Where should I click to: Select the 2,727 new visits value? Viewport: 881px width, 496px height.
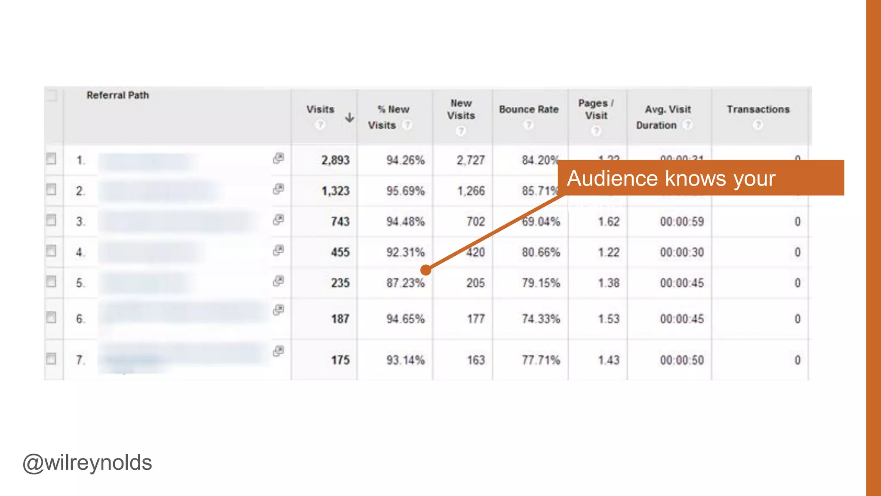(x=471, y=160)
